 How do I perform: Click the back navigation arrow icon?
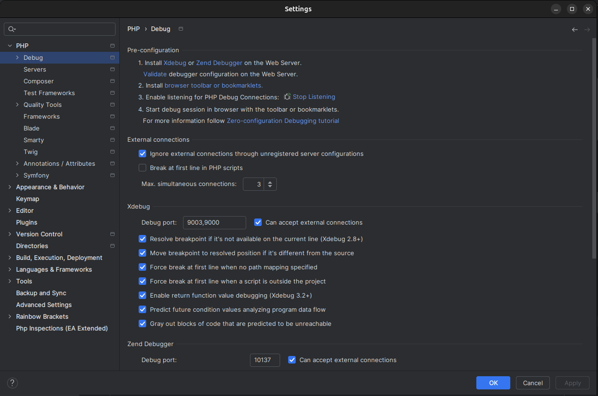(x=574, y=30)
